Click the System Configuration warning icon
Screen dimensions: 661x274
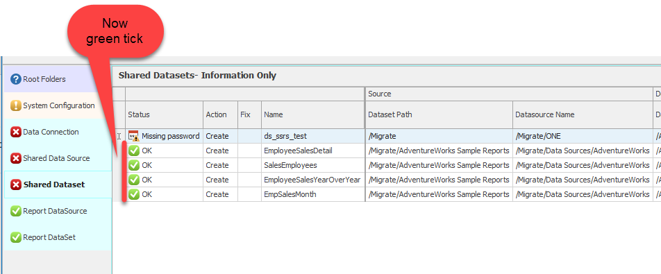15,105
